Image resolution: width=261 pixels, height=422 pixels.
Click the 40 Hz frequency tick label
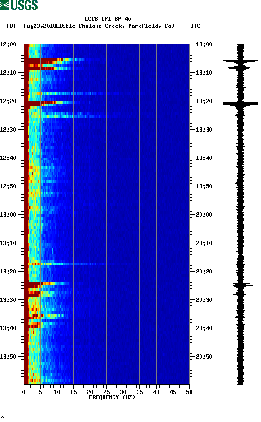[157, 392]
